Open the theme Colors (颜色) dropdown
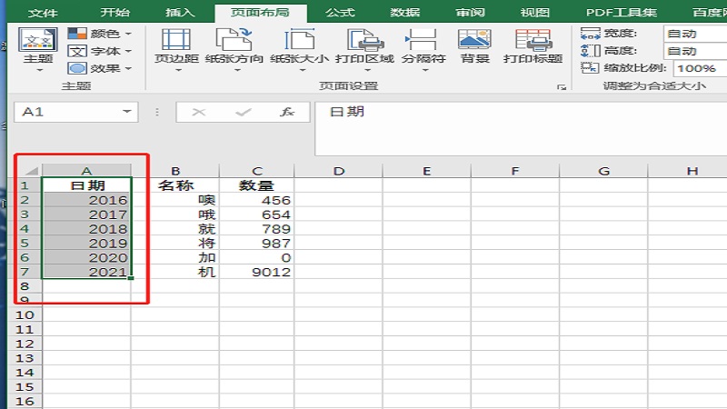Screen dimensions: 727x409 click(100, 34)
